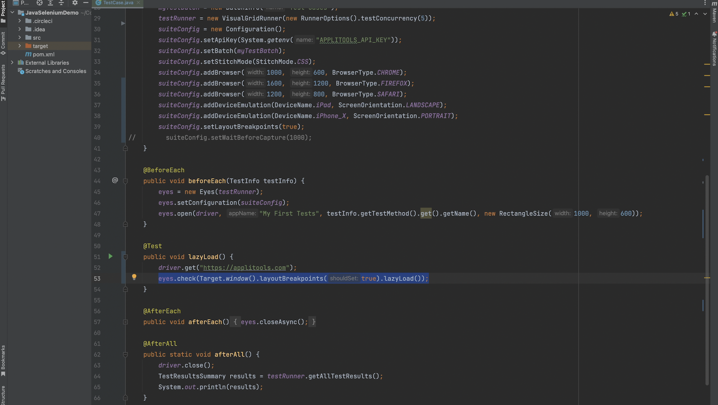This screenshot has height=405, width=718.
Task: Click StitchMode.CSS on line 33
Action: point(282,62)
